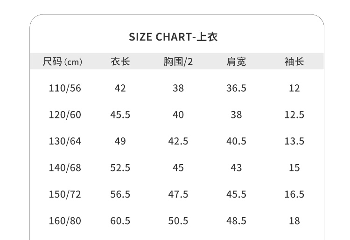Click the 袖长 value 12.5

[x=294, y=115]
